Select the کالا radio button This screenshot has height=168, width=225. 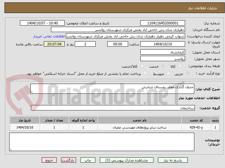(180, 66)
